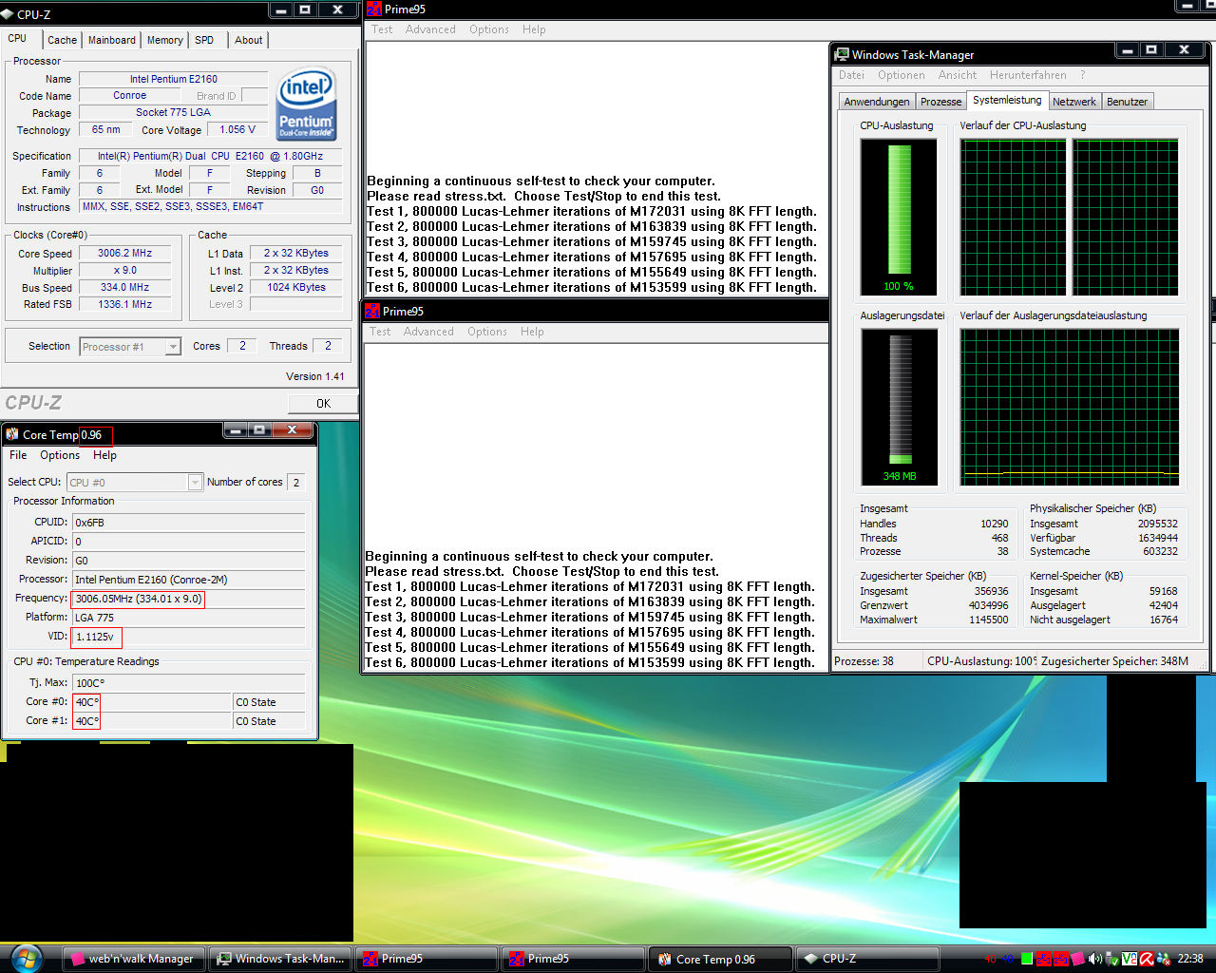Click the red Core Temp 40 tray reading
This screenshot has width=1216, height=973.
[990, 959]
